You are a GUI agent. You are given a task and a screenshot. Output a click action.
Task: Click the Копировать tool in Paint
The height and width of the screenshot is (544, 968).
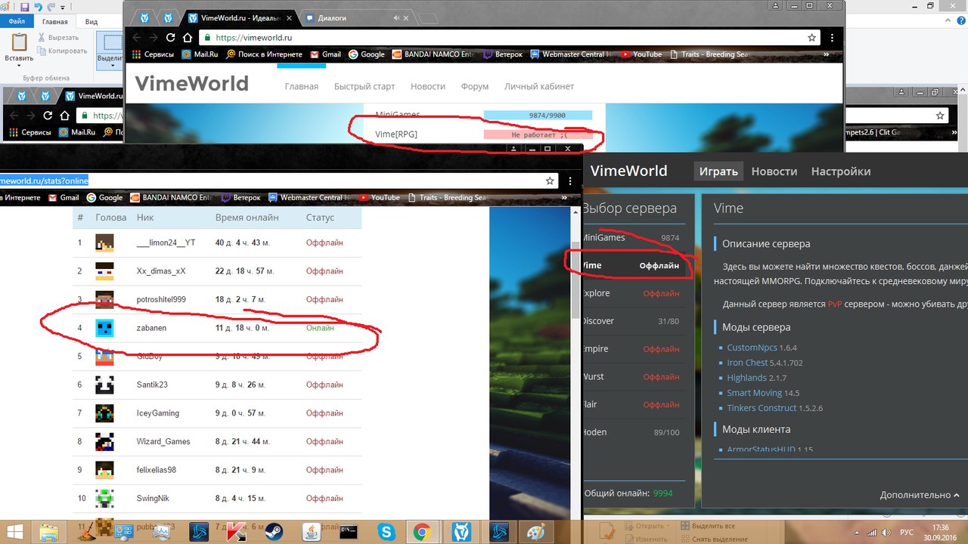tap(62, 51)
